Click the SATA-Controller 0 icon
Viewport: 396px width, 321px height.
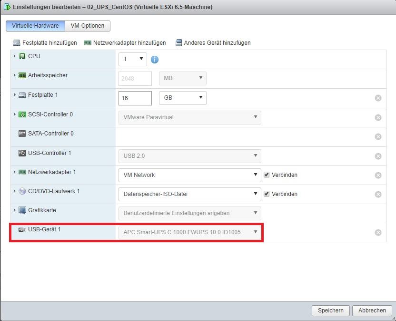[22, 134]
